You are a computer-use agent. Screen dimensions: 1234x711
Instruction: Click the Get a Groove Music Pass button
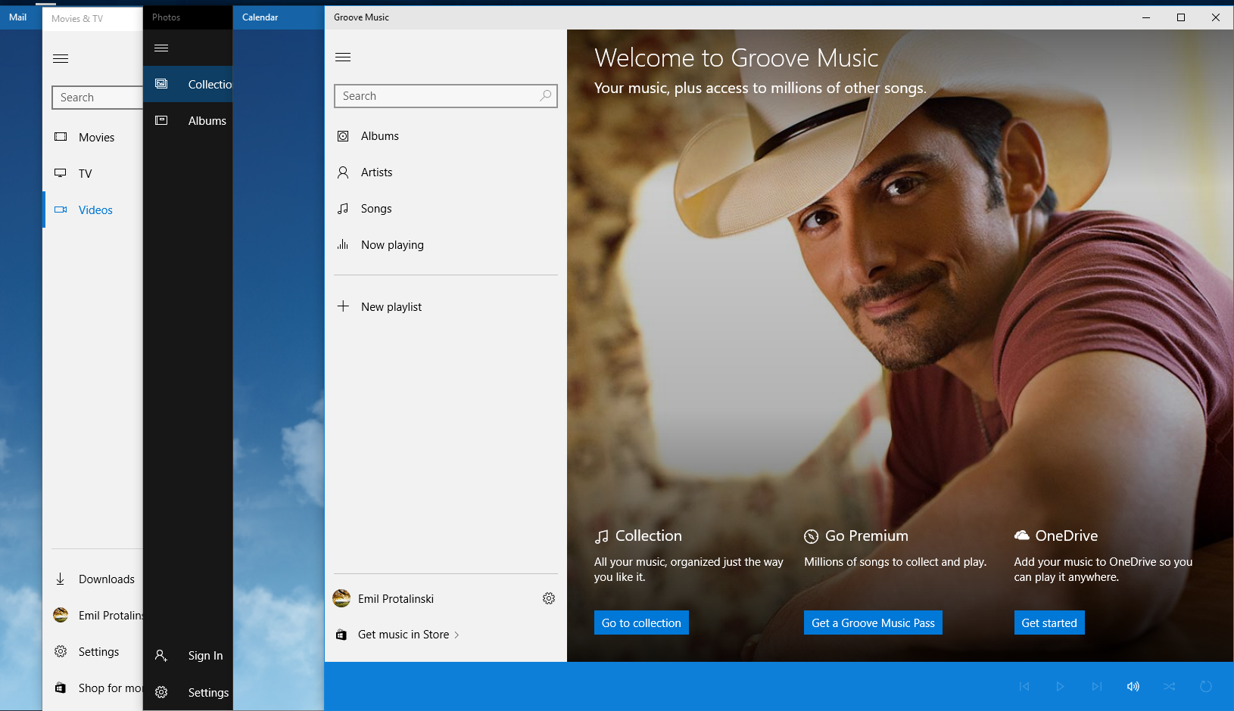point(873,623)
